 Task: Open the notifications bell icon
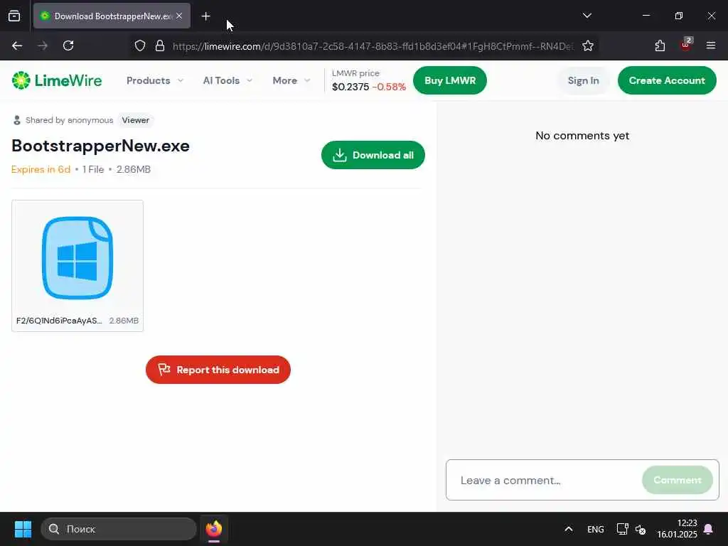(x=709, y=529)
